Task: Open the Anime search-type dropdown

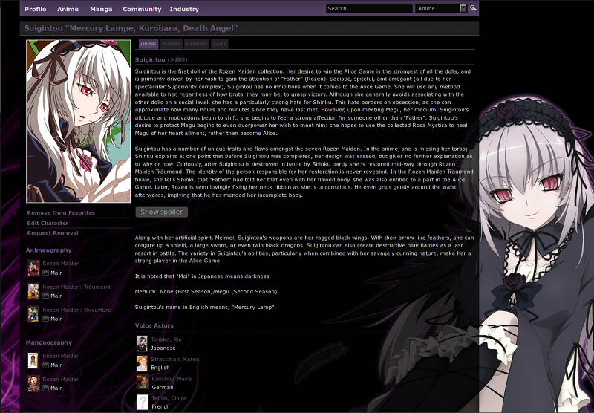Action: tap(441, 8)
